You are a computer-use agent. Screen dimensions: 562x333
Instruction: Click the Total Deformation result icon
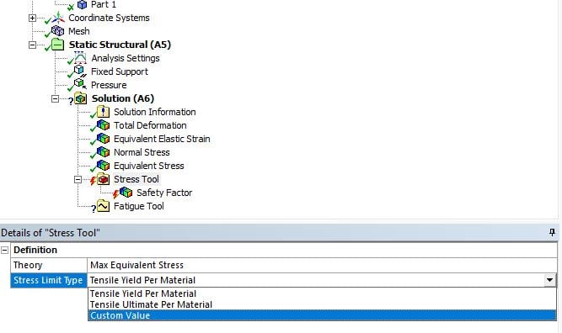[x=104, y=125]
